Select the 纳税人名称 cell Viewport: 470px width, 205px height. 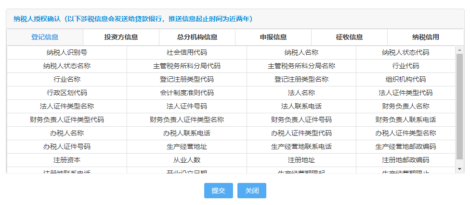(x=301, y=53)
